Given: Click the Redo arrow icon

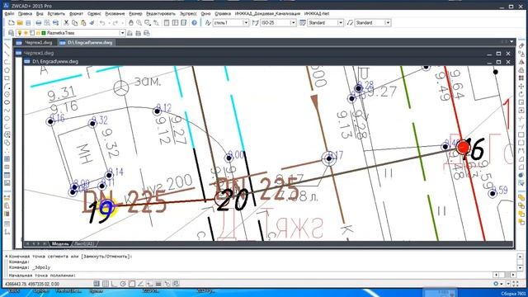Looking at the screenshot, I should (x=115, y=22).
